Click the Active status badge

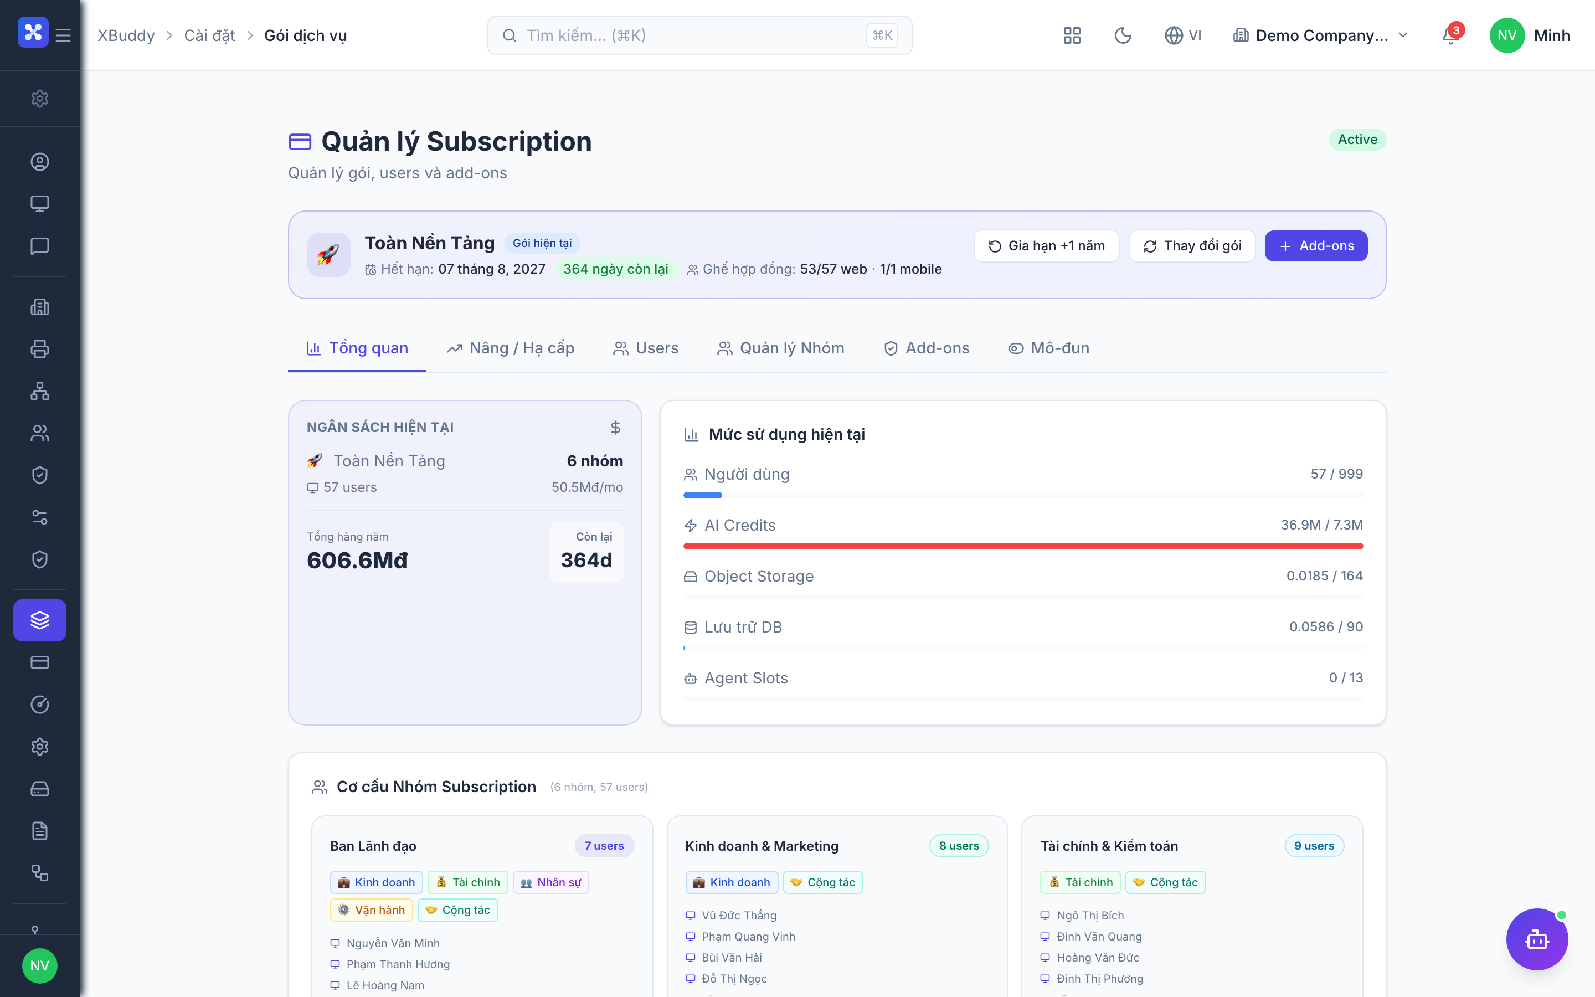tap(1357, 140)
